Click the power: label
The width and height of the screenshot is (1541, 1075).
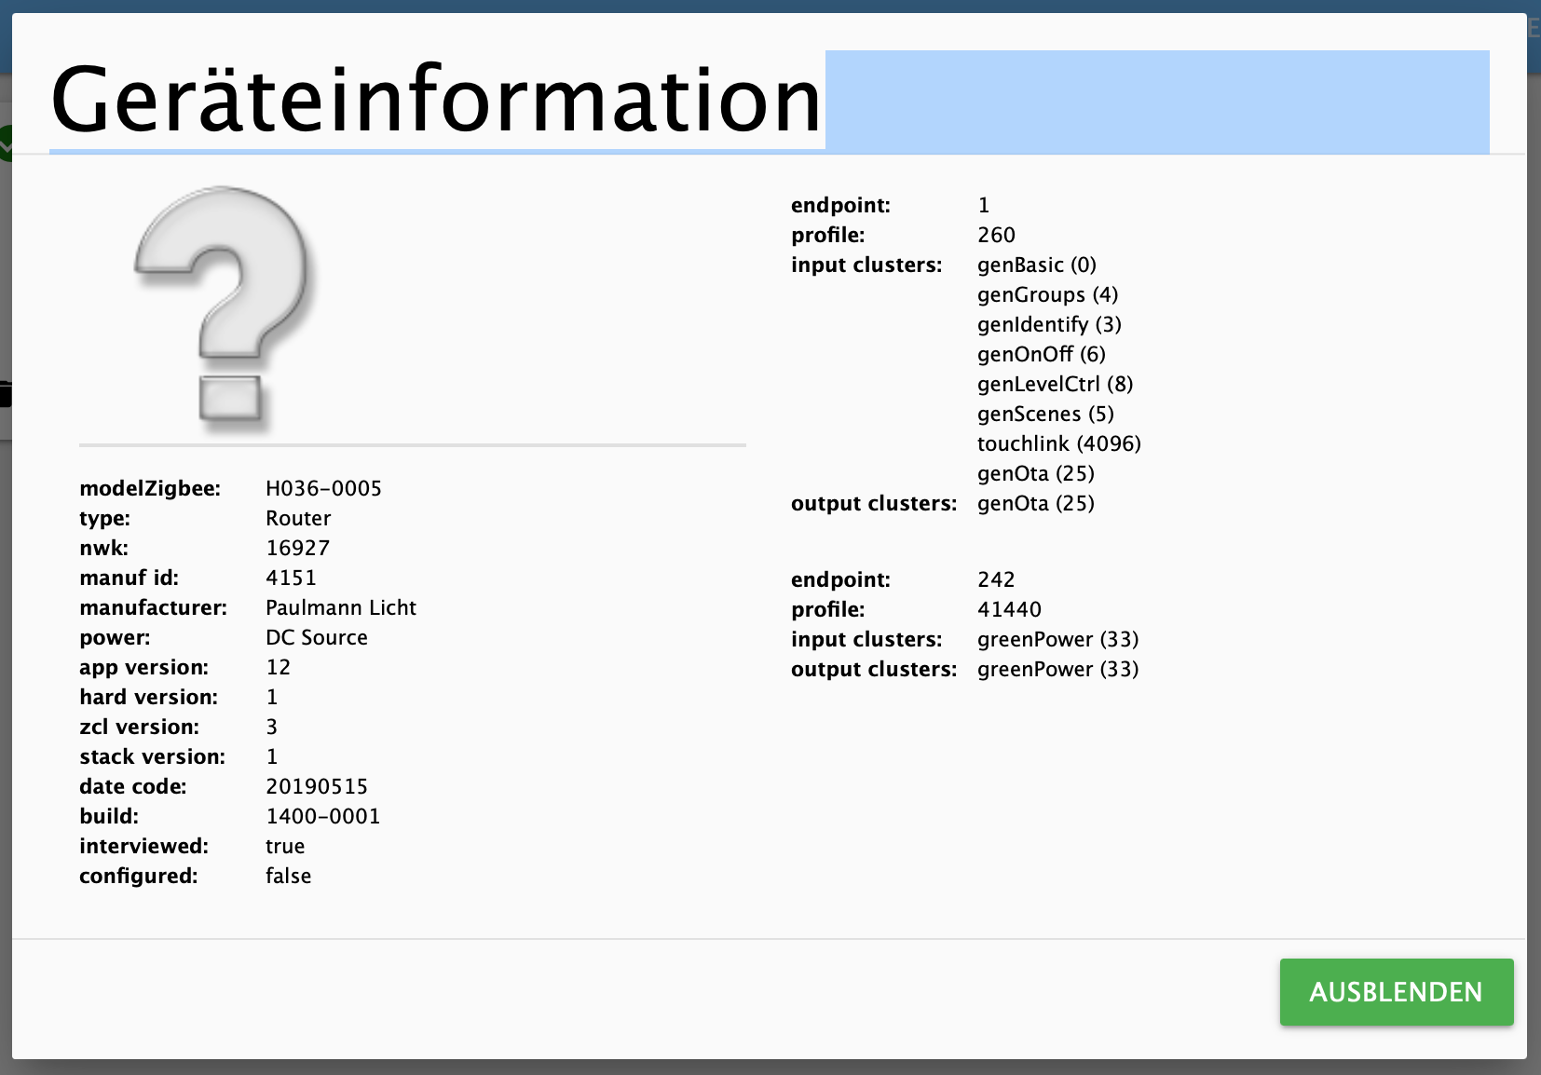(115, 637)
